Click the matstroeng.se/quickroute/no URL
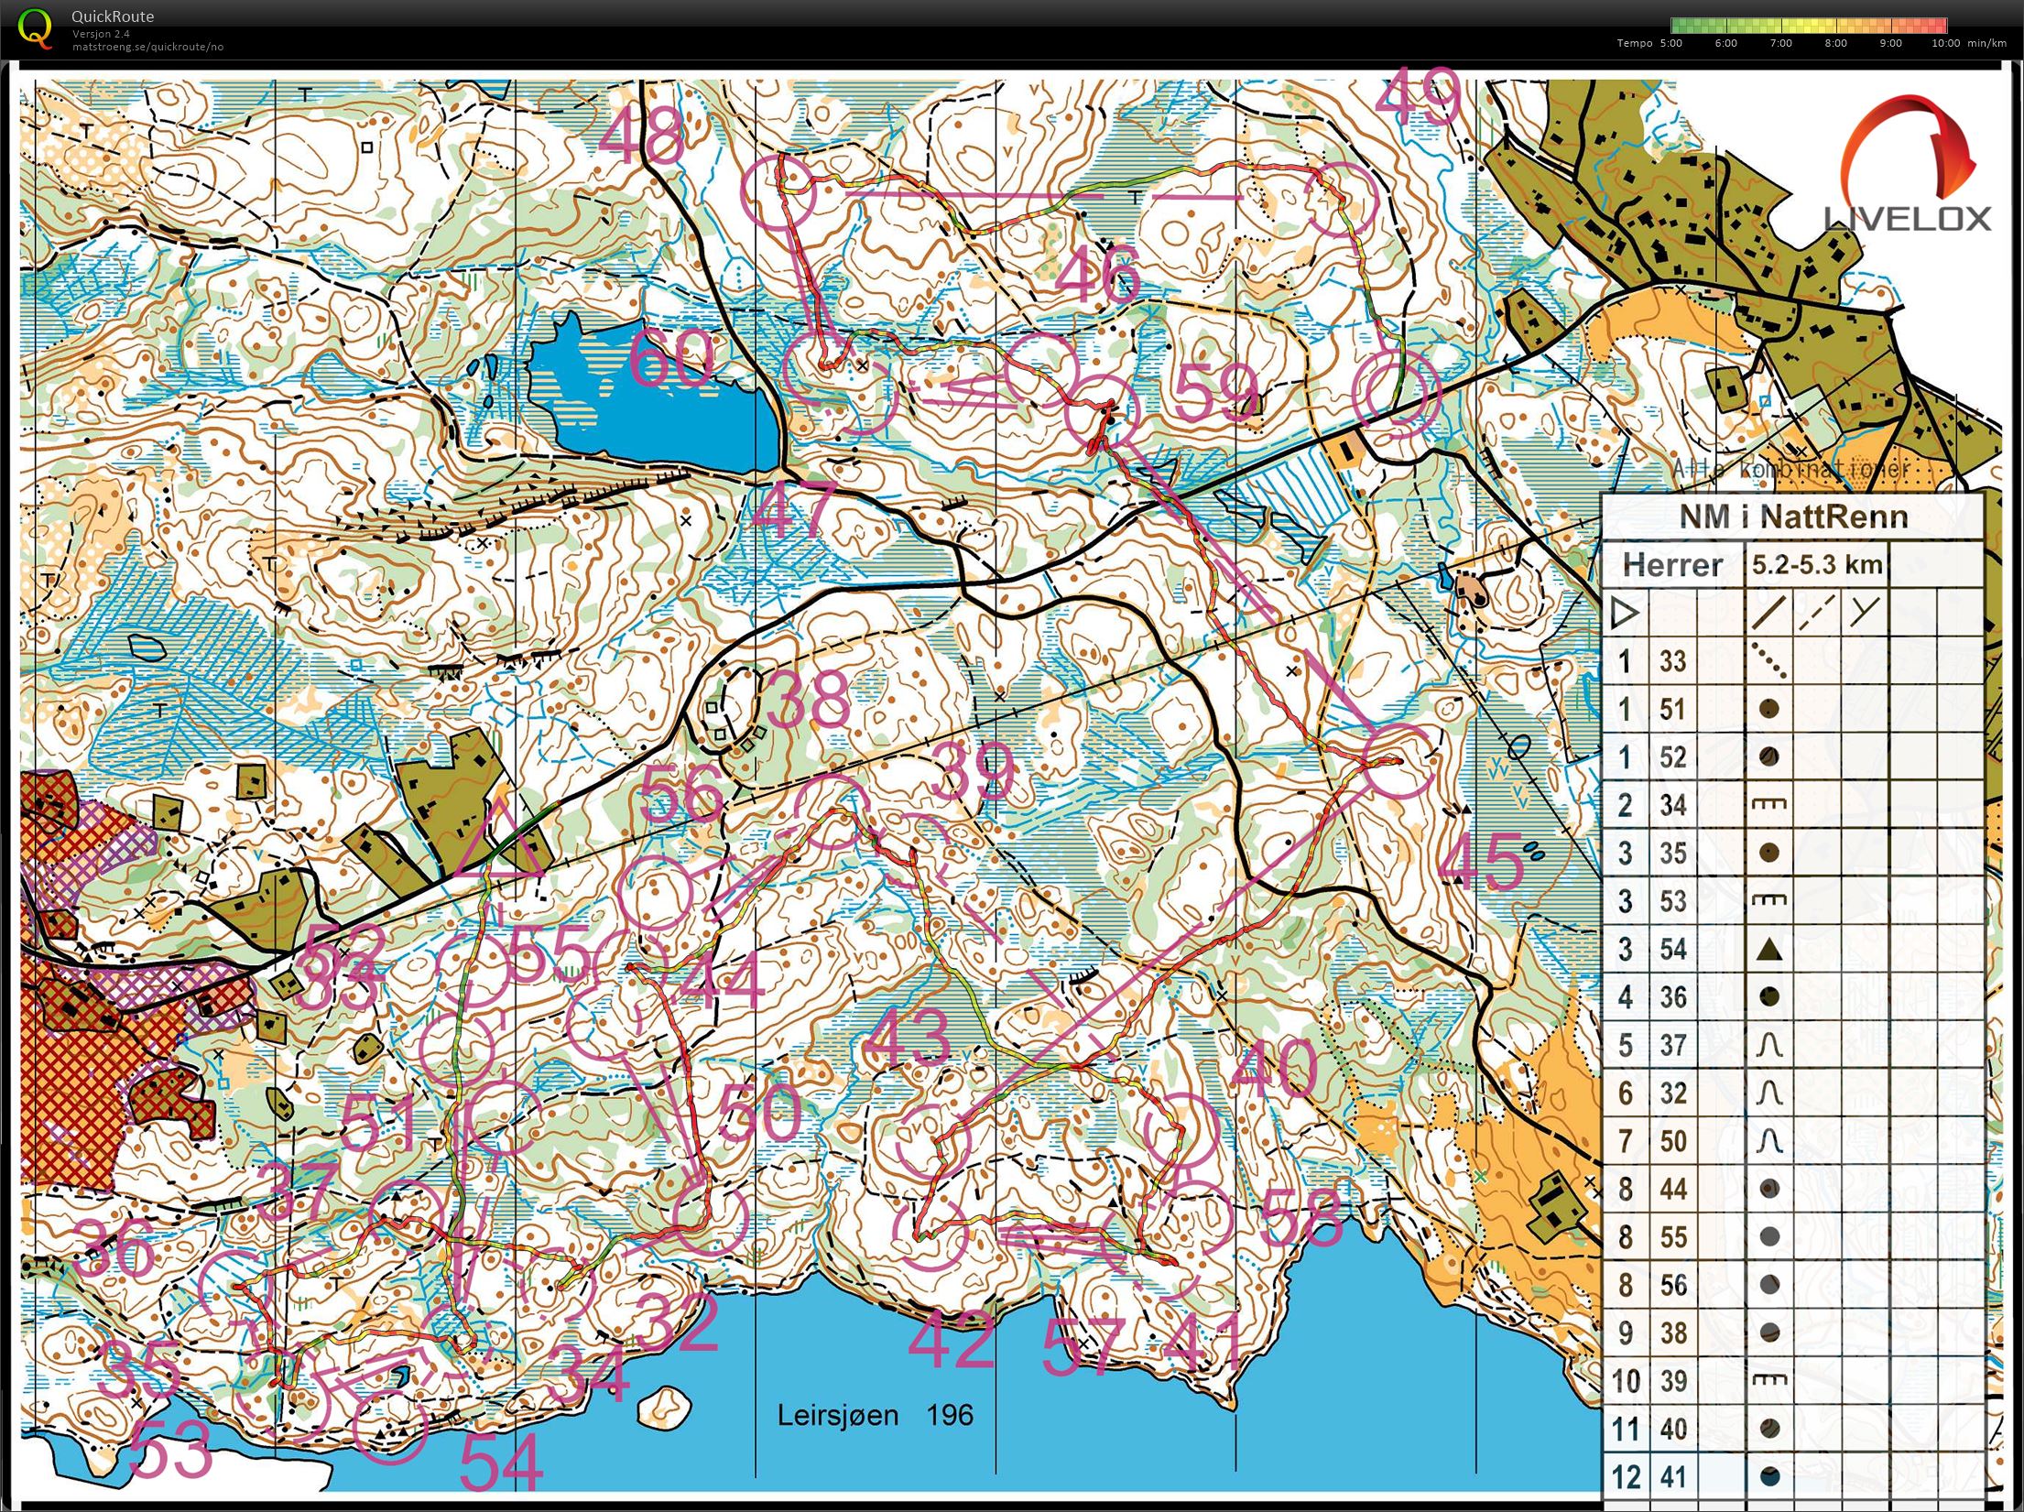 (x=147, y=47)
